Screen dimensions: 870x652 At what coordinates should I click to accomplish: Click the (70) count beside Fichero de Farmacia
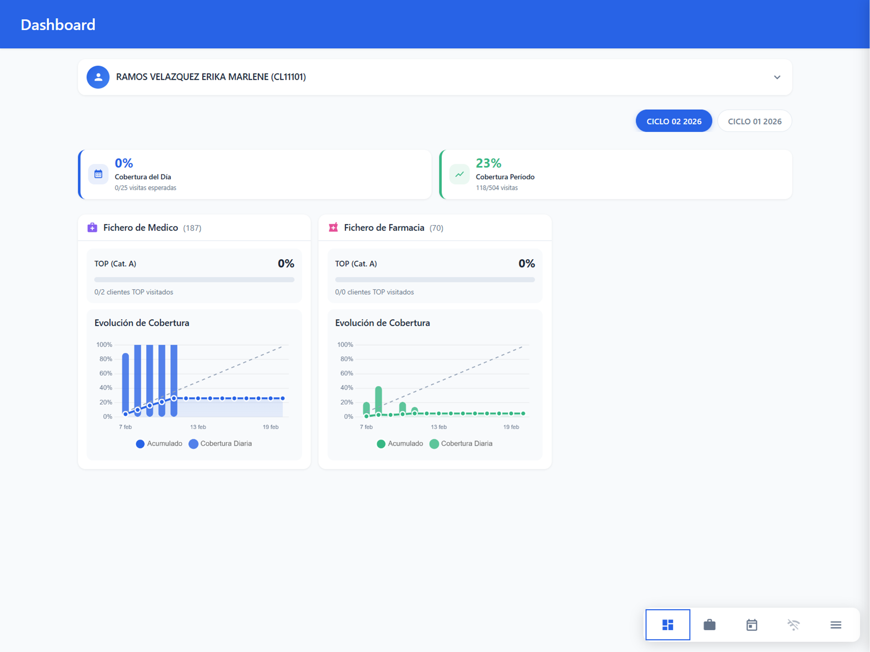pyautogui.click(x=436, y=228)
